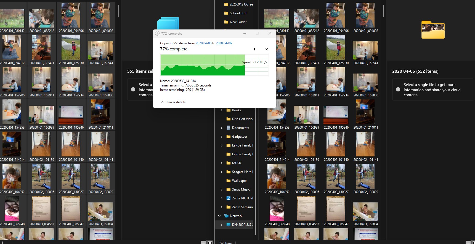Click the Network icon in the tree
Viewport: 475px width, 244px height.
click(226, 216)
